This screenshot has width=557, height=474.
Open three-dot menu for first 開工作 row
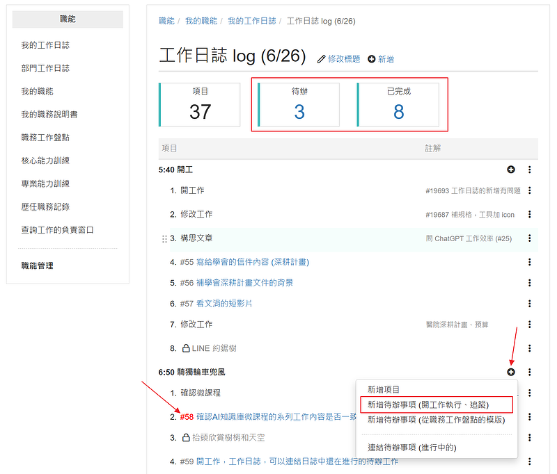click(530, 190)
